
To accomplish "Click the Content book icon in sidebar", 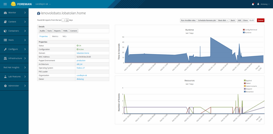I will 5,22.
